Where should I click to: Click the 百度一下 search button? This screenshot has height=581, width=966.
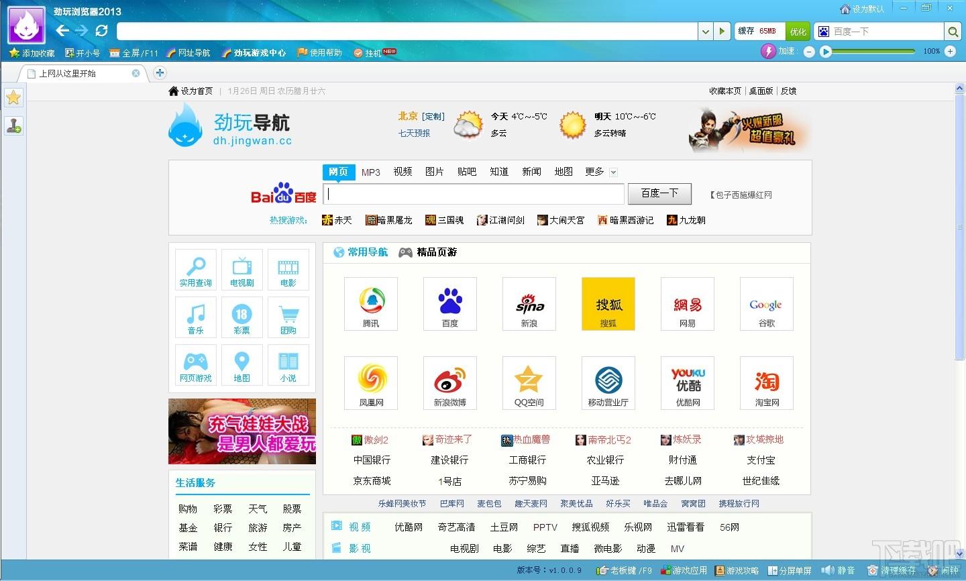(659, 193)
